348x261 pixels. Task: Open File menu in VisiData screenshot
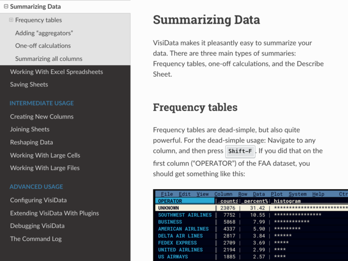click(x=167, y=194)
